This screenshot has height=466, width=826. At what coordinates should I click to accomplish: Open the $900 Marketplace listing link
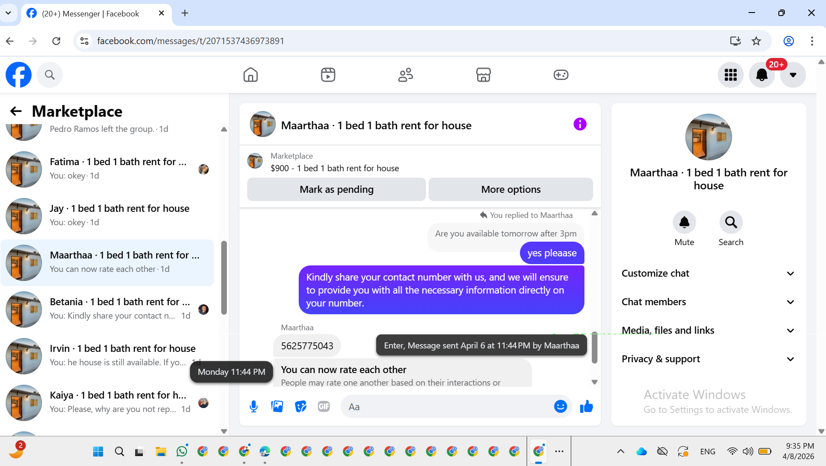pos(335,168)
